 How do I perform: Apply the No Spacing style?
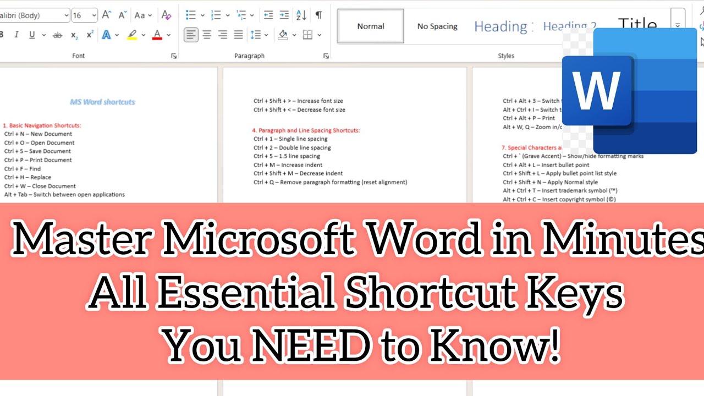point(437,26)
